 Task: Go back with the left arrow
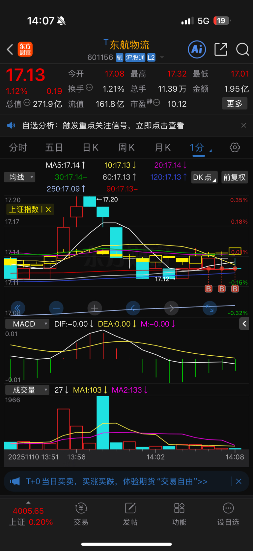(x=10, y=49)
